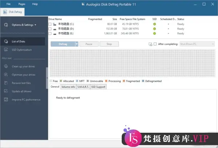Click the List of Disks icon
Screen dimensions: 218x148
(x=6, y=41)
